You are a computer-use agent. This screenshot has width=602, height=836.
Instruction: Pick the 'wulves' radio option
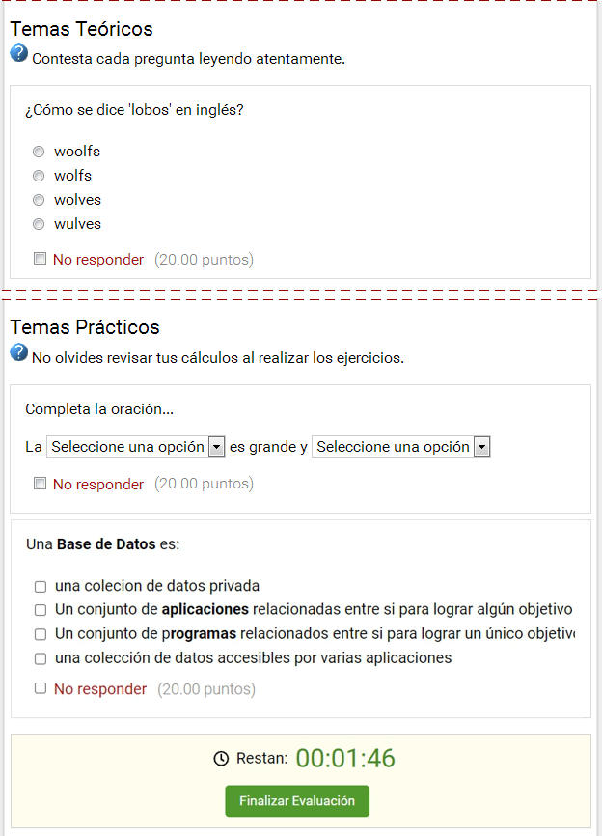coord(39,224)
